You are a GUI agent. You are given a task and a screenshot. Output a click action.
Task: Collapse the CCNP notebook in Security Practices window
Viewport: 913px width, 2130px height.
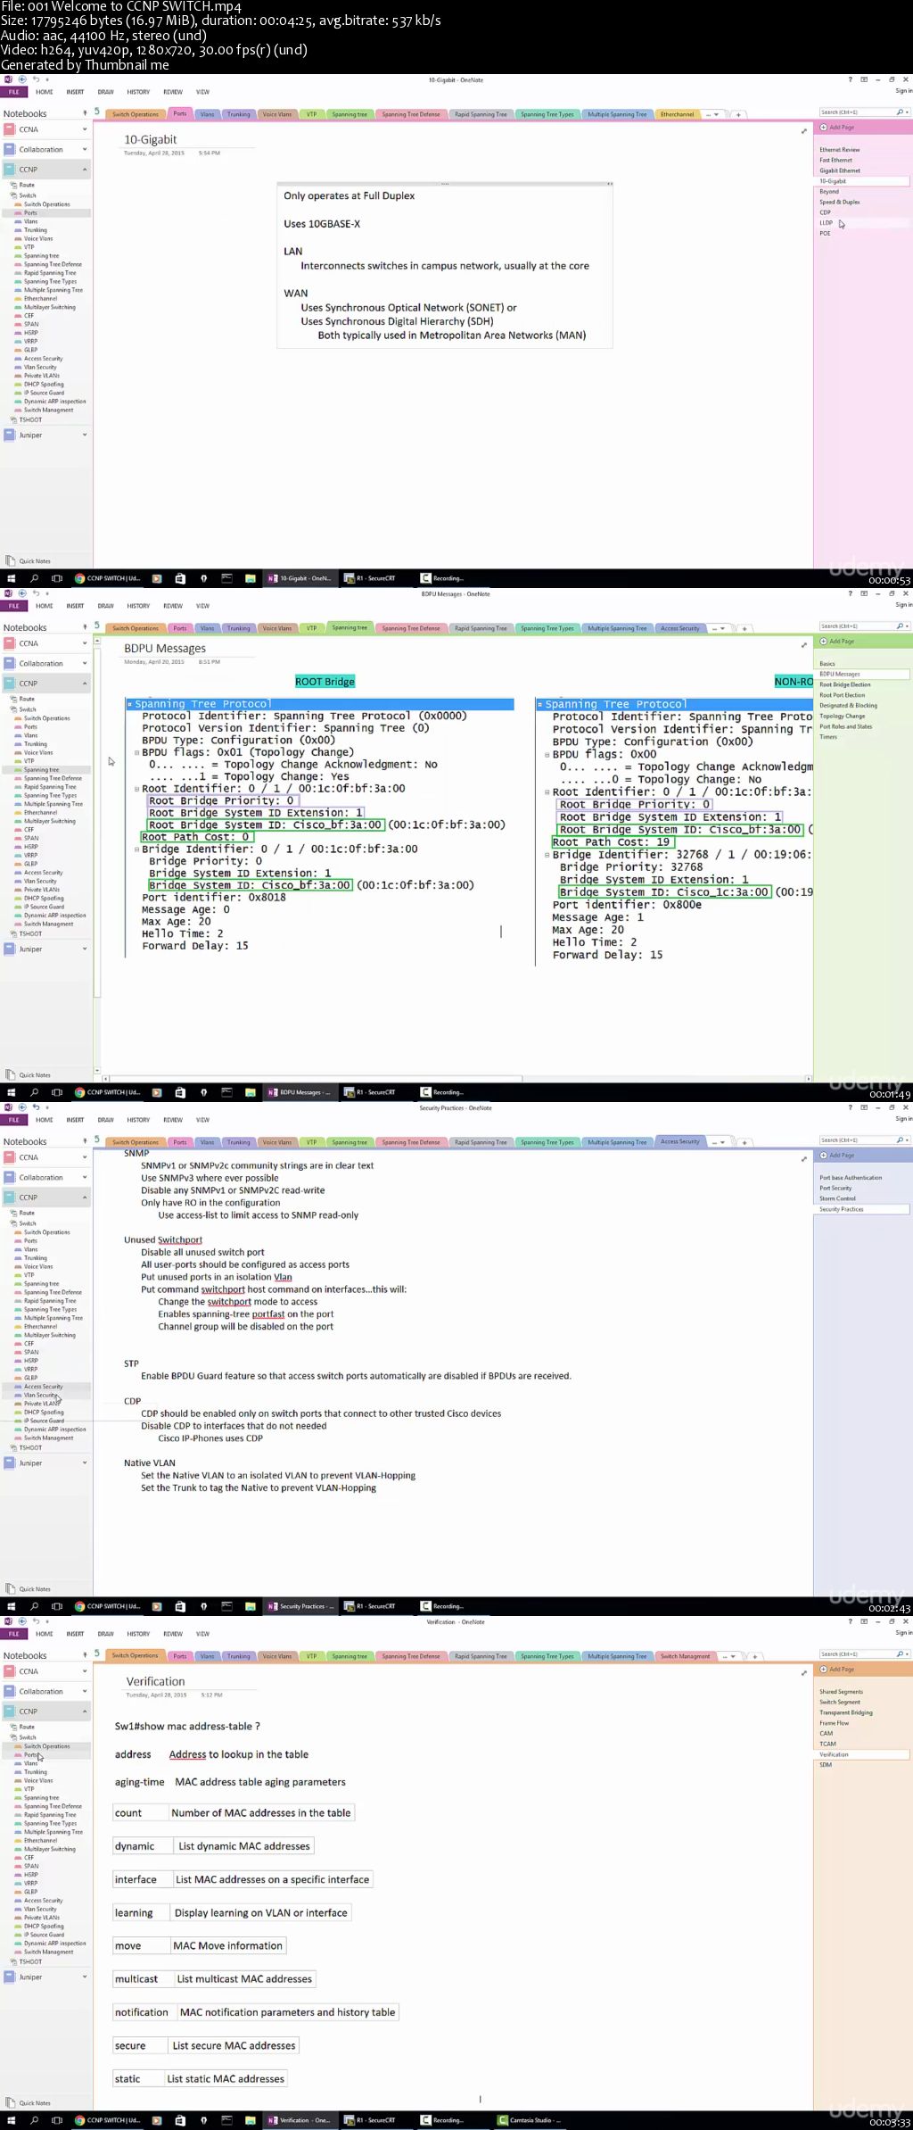(x=85, y=1198)
